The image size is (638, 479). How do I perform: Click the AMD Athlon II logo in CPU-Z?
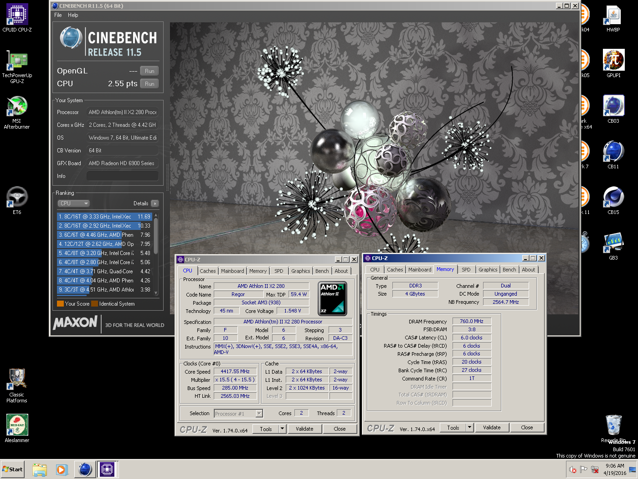click(x=332, y=298)
